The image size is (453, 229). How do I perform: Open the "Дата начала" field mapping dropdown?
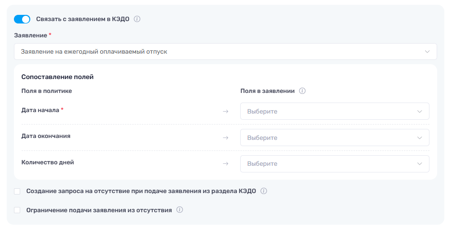point(334,112)
